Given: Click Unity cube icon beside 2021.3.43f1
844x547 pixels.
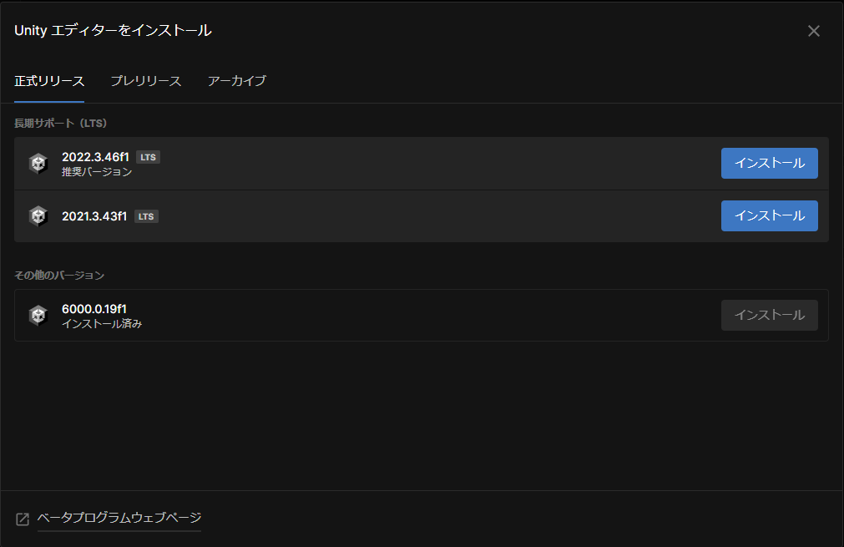Looking at the screenshot, I should (x=38, y=216).
